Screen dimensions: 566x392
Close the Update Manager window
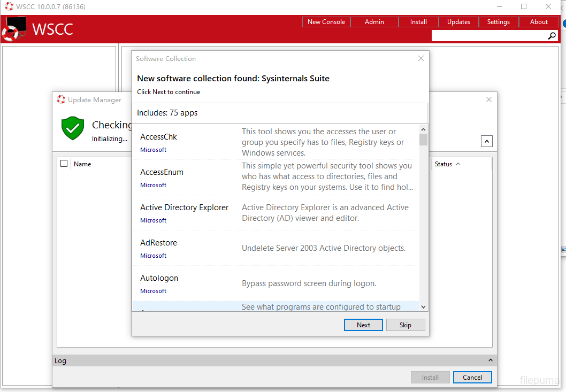488,99
